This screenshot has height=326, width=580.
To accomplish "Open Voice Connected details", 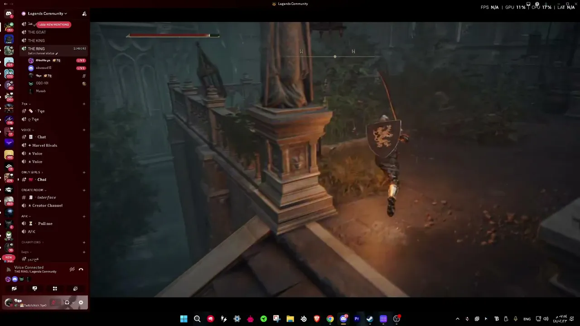I will click(x=29, y=268).
